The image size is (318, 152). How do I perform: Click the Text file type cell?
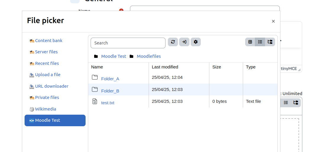point(253,101)
